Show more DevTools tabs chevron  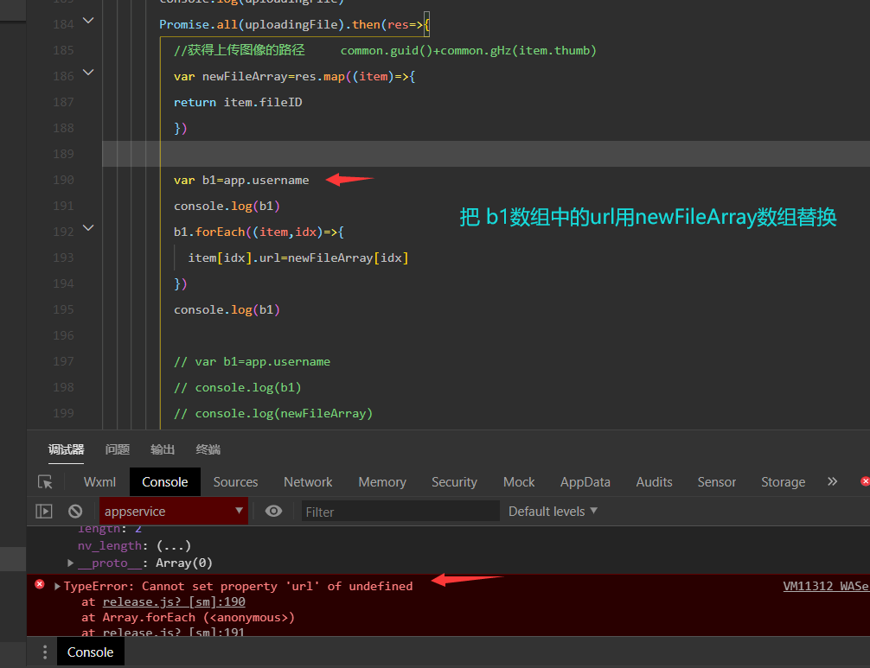click(832, 481)
